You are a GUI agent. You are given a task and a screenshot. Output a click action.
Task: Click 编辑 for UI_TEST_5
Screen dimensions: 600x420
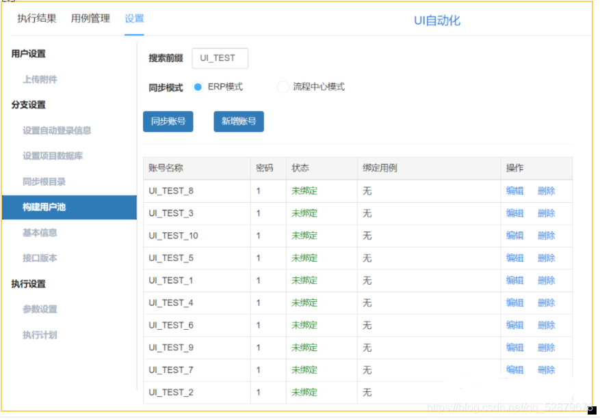pos(514,258)
